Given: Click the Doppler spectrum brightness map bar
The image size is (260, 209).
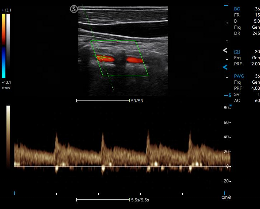Looking at the screenshot, I should coord(8,136).
